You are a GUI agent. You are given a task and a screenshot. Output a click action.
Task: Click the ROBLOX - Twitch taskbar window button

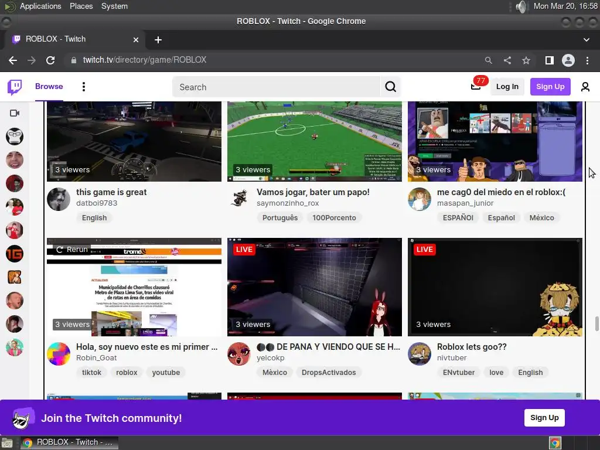coord(69,442)
